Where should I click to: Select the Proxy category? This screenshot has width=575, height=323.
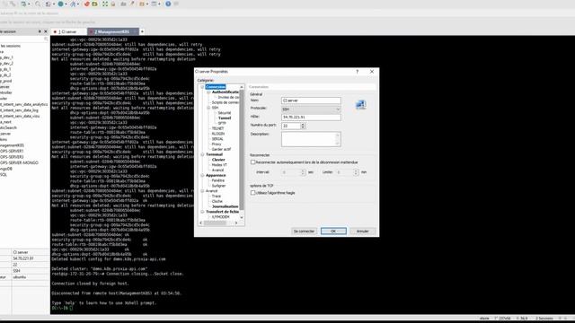pyautogui.click(x=217, y=144)
